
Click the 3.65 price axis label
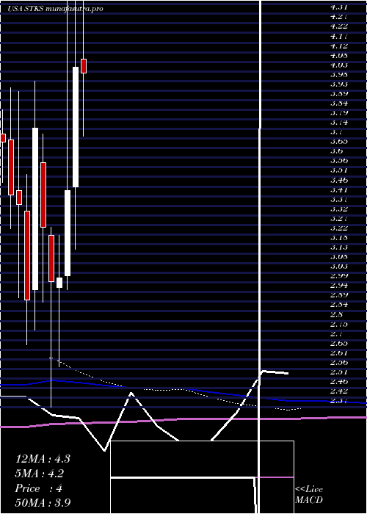[339, 141]
